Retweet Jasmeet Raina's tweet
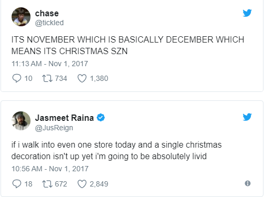 point(47,184)
